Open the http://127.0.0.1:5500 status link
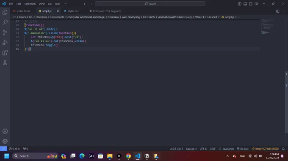This screenshot has height=161, width=288. (x=266, y=149)
